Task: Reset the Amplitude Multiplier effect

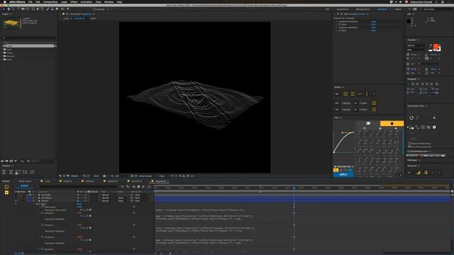Action: coord(374,21)
